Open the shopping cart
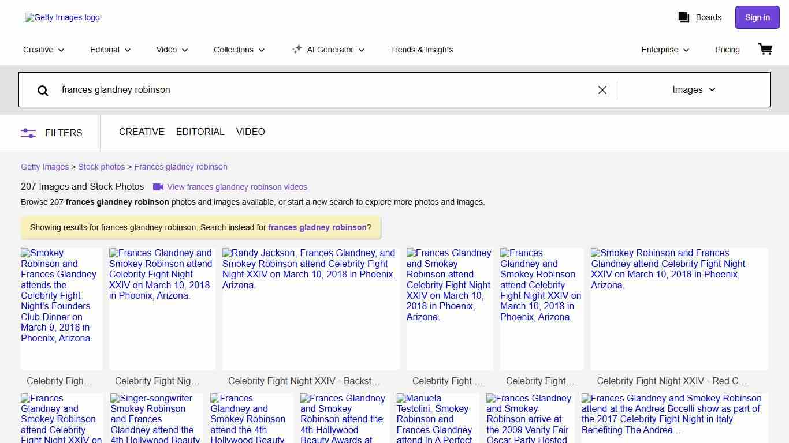The image size is (789, 443). pos(765,50)
